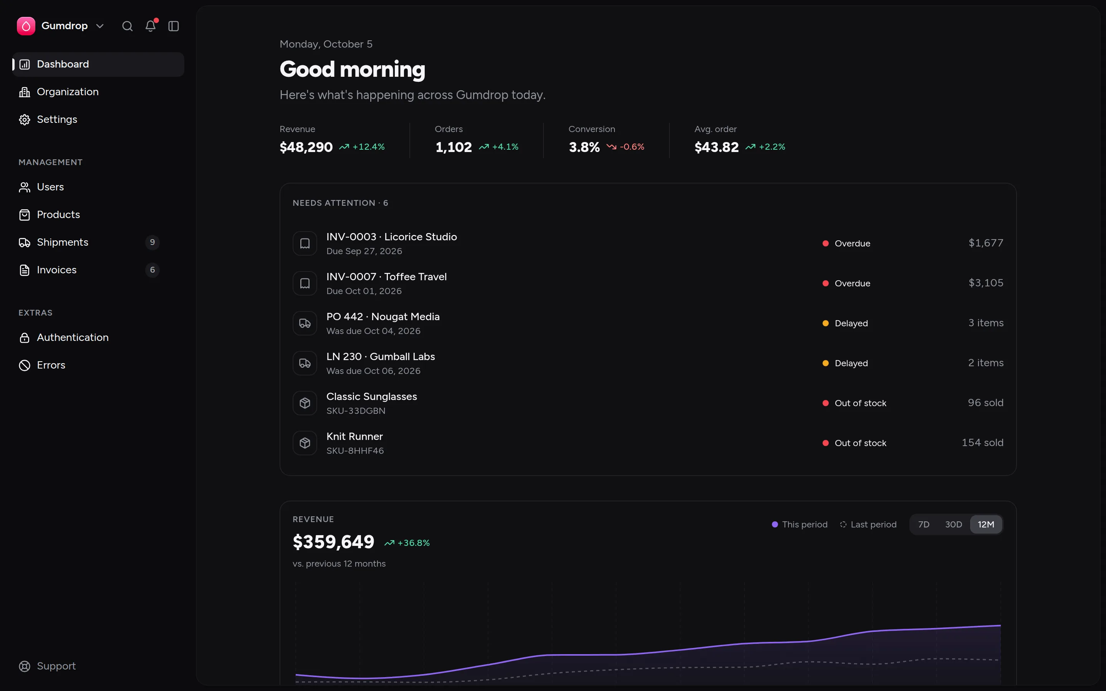Viewport: 1106px width, 691px height.
Task: Toggle the sidebar panel icon
Action: point(174,26)
